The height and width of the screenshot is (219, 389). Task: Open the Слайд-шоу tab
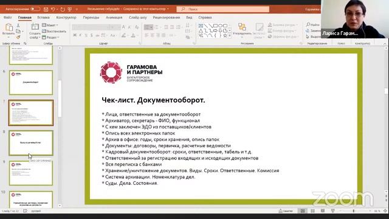point(138,18)
